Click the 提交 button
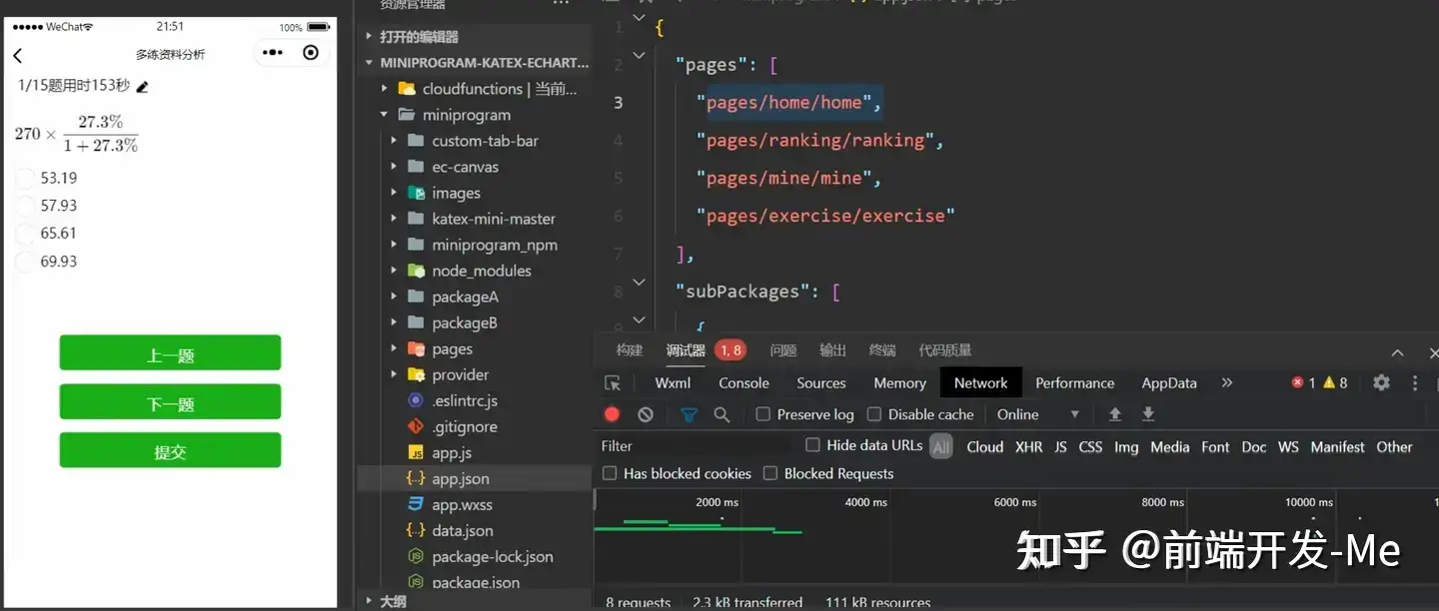The width and height of the screenshot is (1439, 611). (170, 450)
